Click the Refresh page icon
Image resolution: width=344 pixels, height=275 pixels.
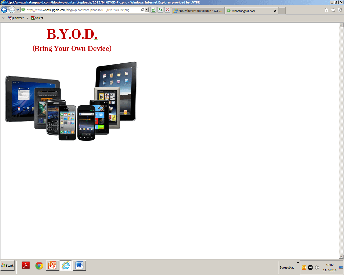(160, 10)
